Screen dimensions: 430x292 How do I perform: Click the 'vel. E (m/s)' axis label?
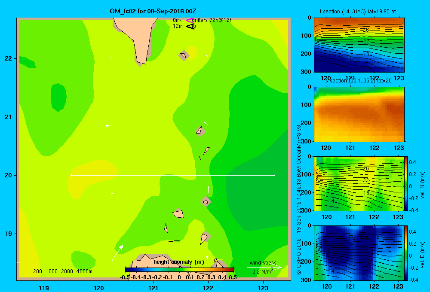422,255
